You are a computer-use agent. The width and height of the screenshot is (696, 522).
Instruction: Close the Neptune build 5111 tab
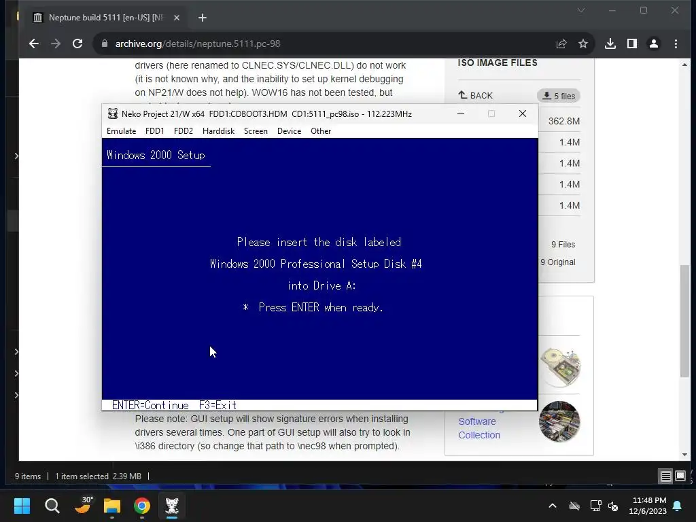click(x=177, y=18)
